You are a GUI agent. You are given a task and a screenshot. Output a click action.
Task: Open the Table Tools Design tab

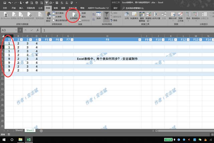[115, 8]
